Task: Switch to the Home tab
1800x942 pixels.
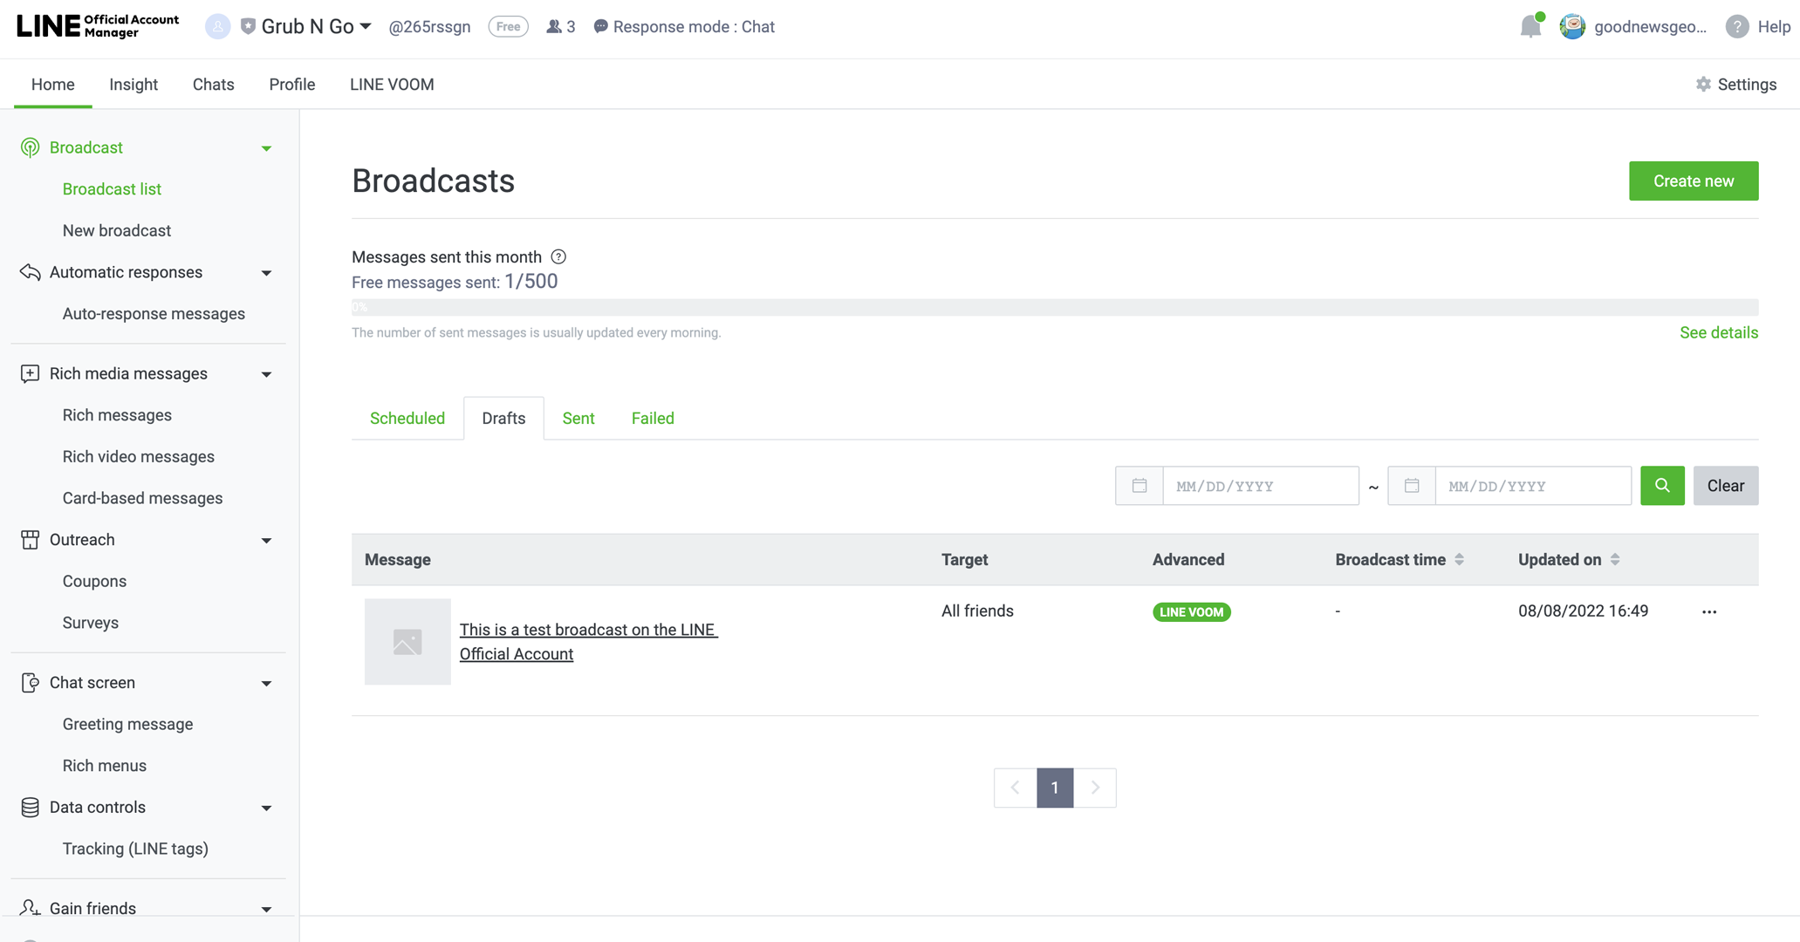Action: (x=53, y=85)
